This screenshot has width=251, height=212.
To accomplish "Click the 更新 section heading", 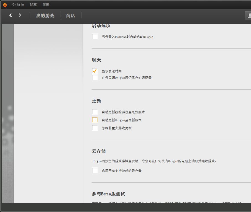I will pyautogui.click(x=96, y=101).
